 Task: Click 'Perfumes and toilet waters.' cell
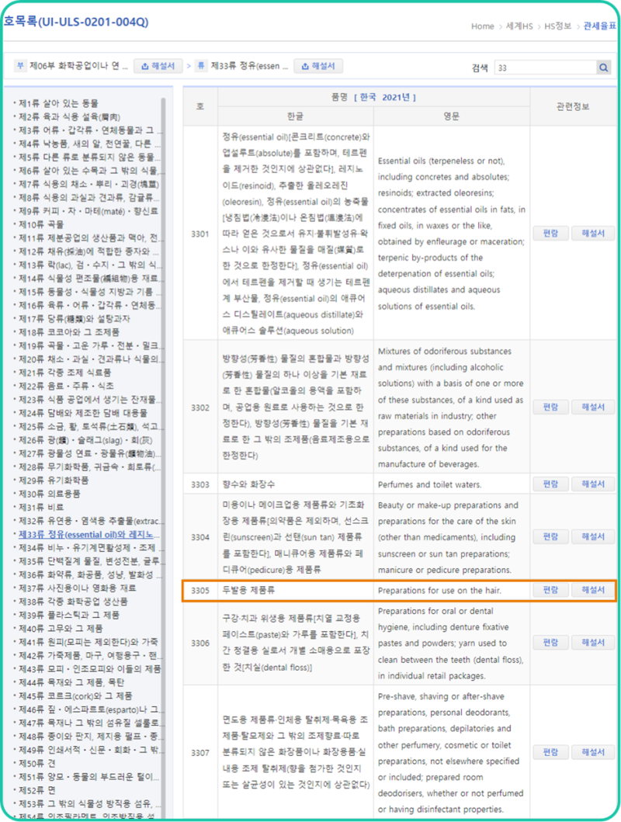(452, 484)
